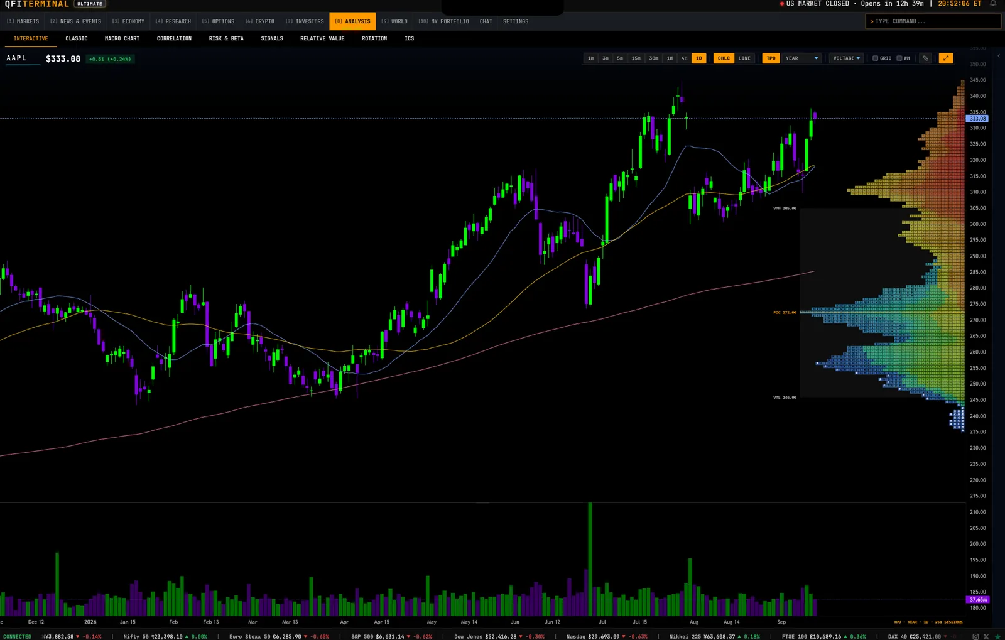Click the fullscreen expand chart icon

tap(945, 58)
